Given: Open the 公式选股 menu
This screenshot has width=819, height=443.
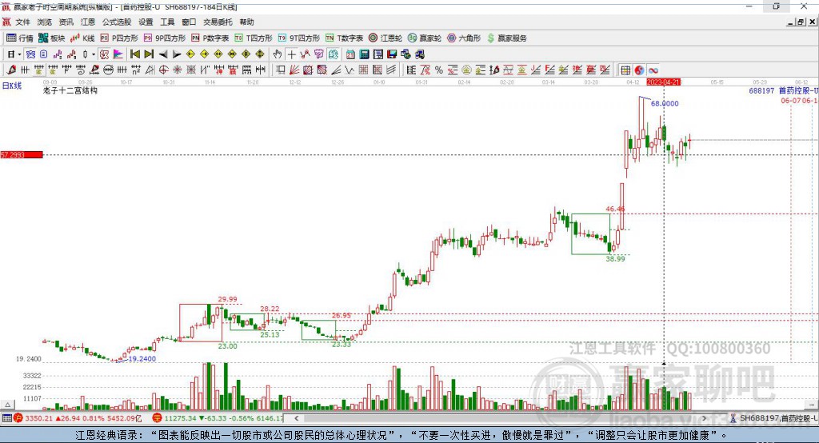Looking at the screenshot, I should (117, 22).
